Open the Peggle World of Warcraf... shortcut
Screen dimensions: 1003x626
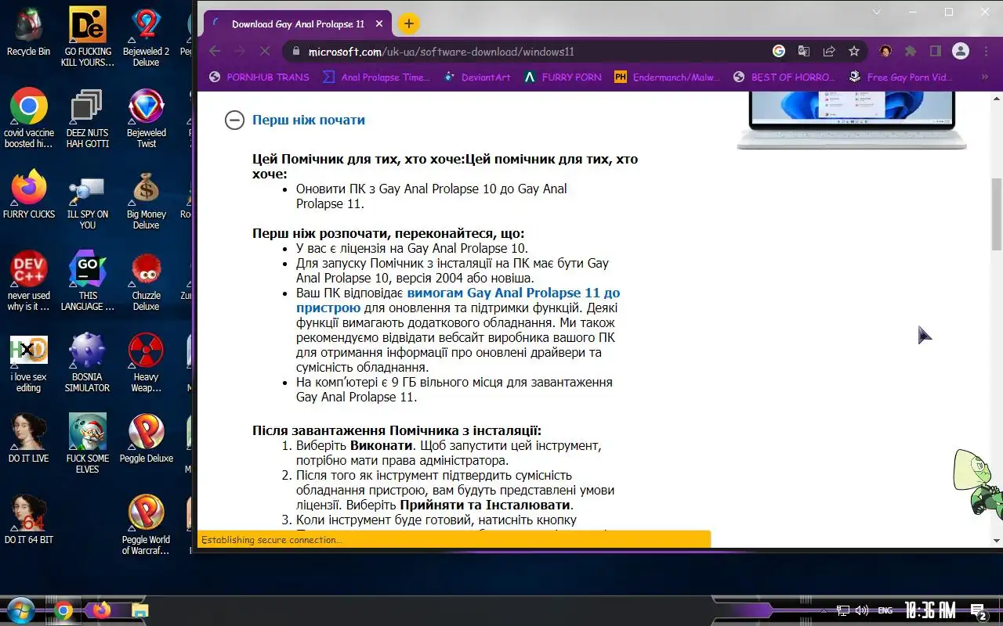147,526
